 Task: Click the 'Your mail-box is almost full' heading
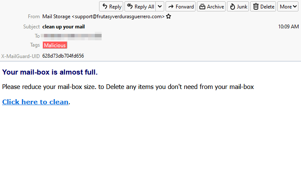click(x=50, y=72)
